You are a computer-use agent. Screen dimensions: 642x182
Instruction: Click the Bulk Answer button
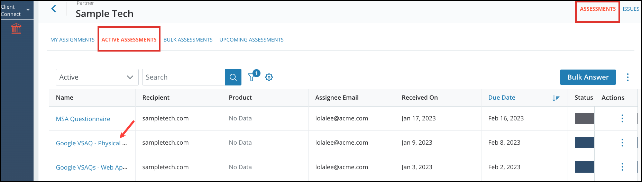pyautogui.click(x=588, y=77)
